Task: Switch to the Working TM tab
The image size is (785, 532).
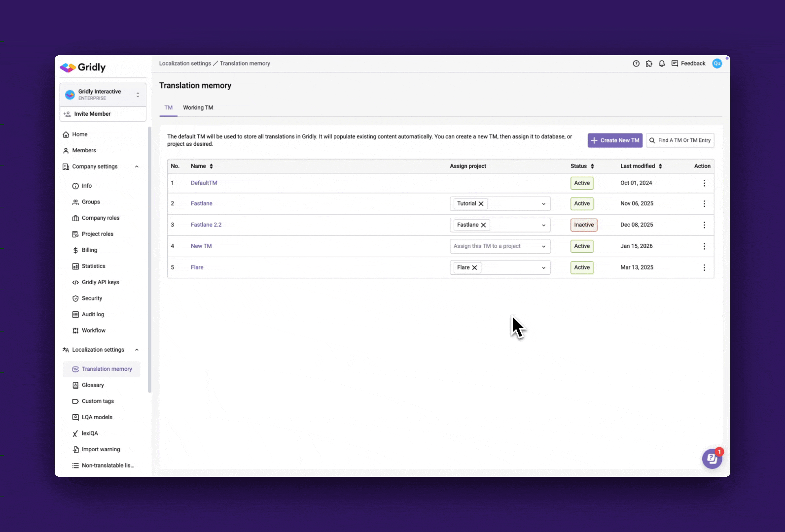Action: click(198, 108)
